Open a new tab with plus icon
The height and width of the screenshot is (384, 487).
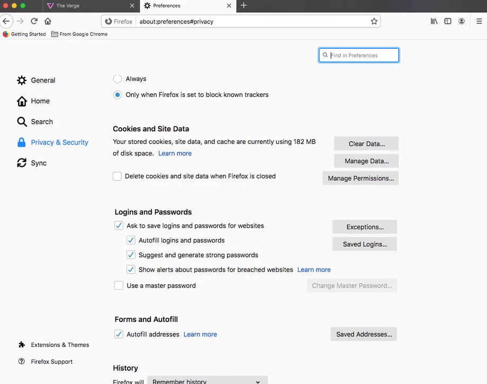[243, 5]
